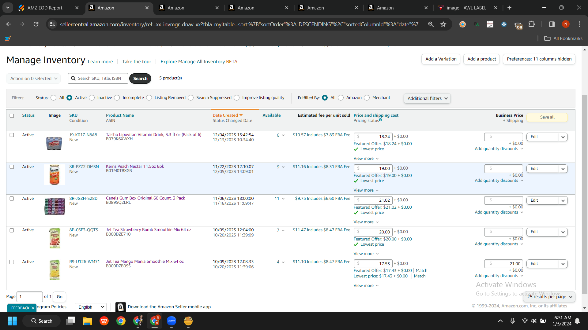Open a new browser tab
This screenshot has height=330, width=588.
pyautogui.click(x=509, y=8)
